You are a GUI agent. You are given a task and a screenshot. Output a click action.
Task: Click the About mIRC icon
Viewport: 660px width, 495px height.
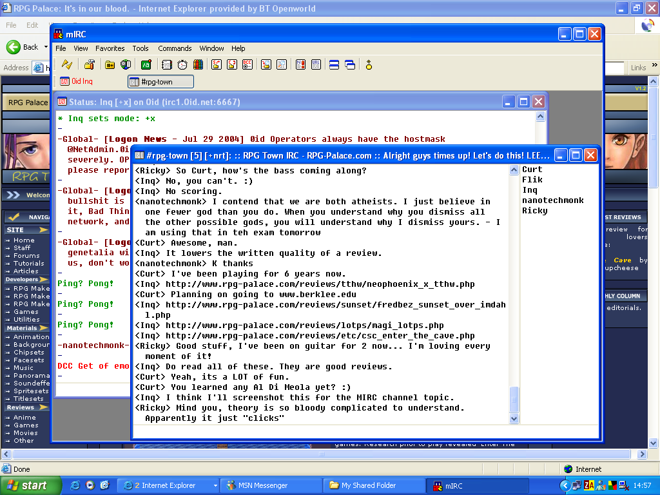(x=369, y=64)
